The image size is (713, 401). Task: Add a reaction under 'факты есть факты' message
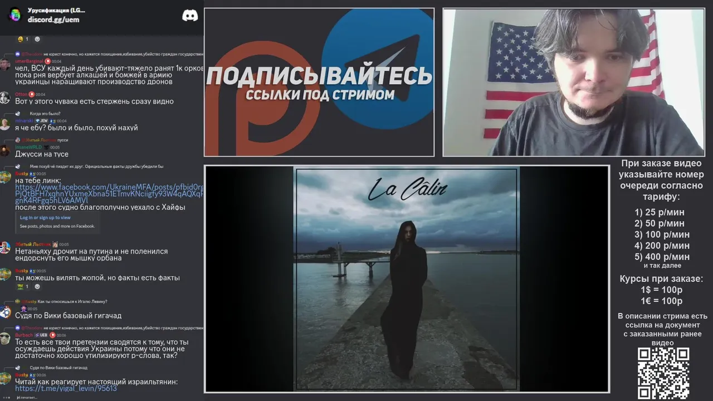coord(37,286)
